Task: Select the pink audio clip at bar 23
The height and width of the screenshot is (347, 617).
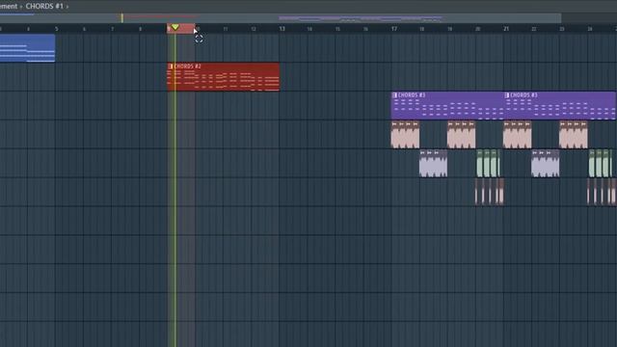Action: pyautogui.click(x=574, y=135)
